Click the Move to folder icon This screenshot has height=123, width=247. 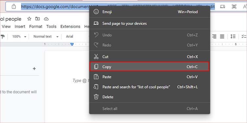click(38, 19)
